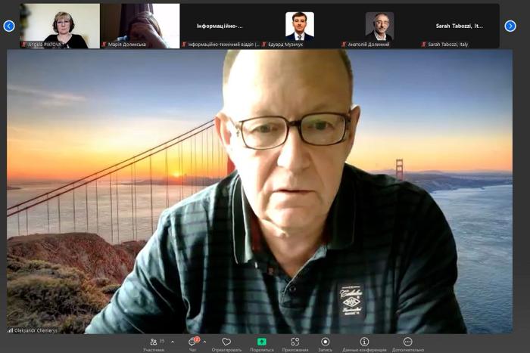Open the More (Дополнительно) options menu

tap(407, 342)
